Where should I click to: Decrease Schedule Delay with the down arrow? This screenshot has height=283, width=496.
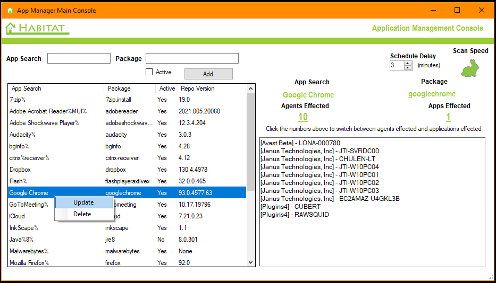(408, 67)
